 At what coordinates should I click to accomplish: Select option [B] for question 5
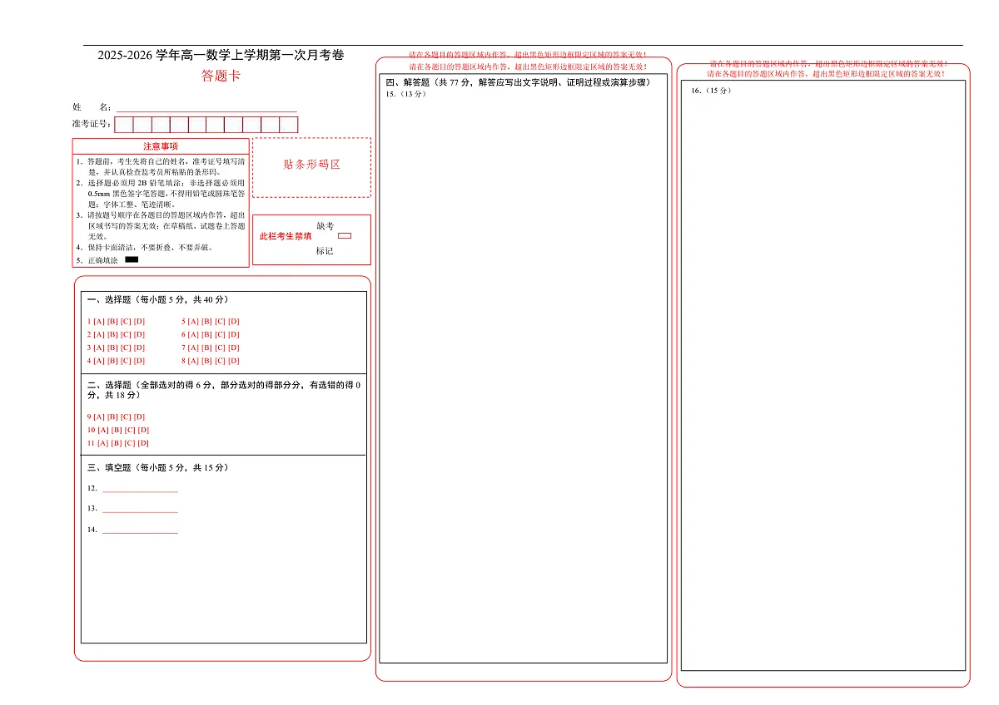206,322
